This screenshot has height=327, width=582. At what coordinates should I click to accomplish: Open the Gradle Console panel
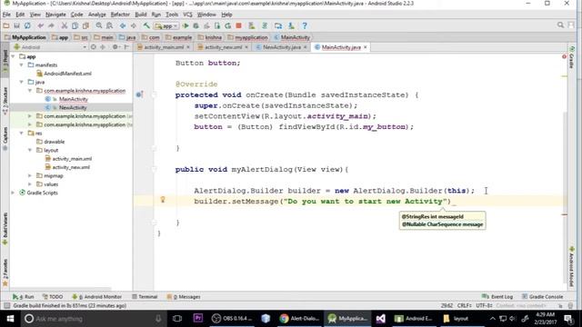tap(542, 297)
